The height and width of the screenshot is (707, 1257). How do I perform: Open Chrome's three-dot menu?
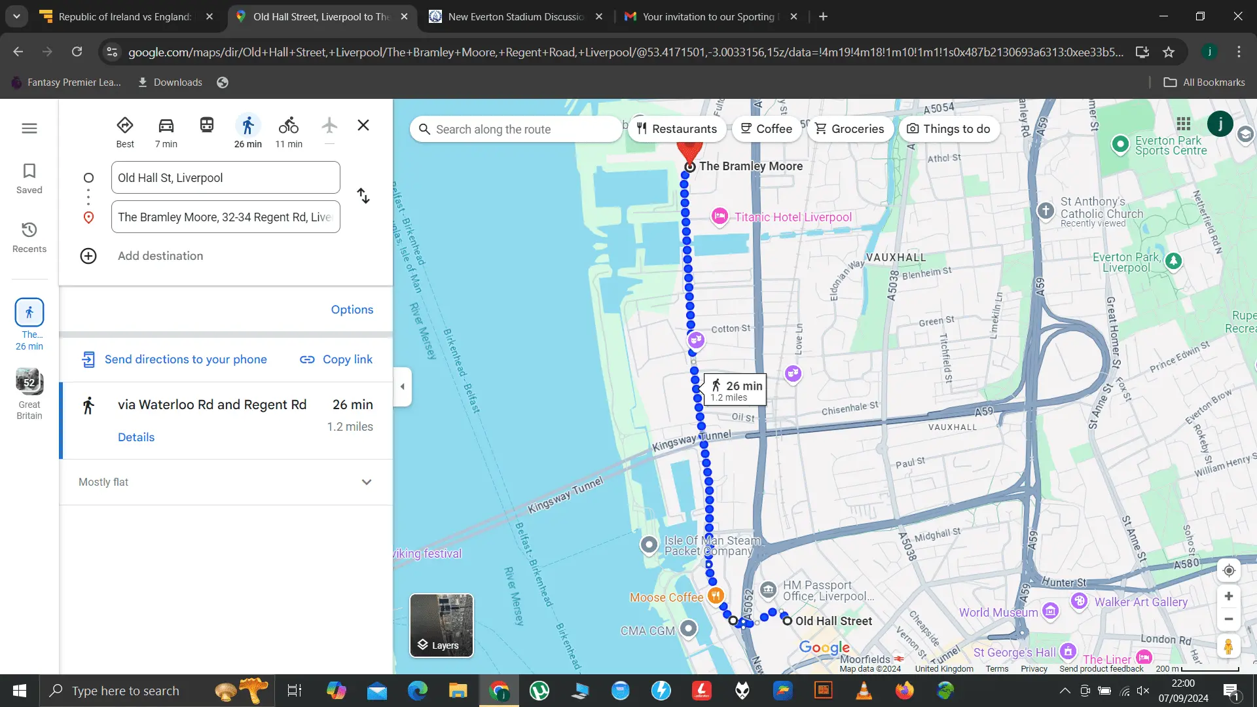[1239, 52]
